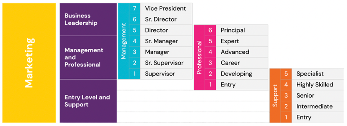Select the Intermediate support level
347x126 pixels.
pyautogui.click(x=312, y=106)
